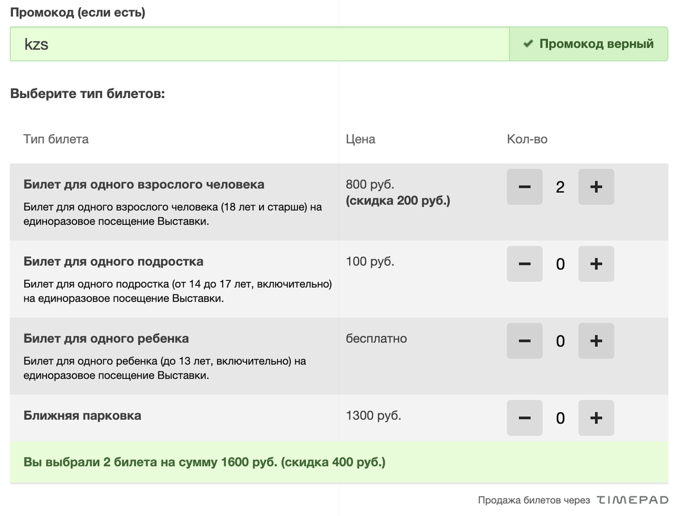Increase adult ticket quantity with plus button
The height and width of the screenshot is (516, 680).
(x=596, y=187)
